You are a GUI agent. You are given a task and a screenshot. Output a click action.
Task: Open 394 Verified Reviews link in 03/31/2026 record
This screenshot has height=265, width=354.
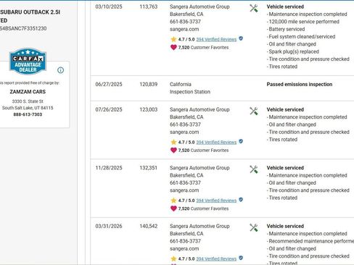pos(216,258)
